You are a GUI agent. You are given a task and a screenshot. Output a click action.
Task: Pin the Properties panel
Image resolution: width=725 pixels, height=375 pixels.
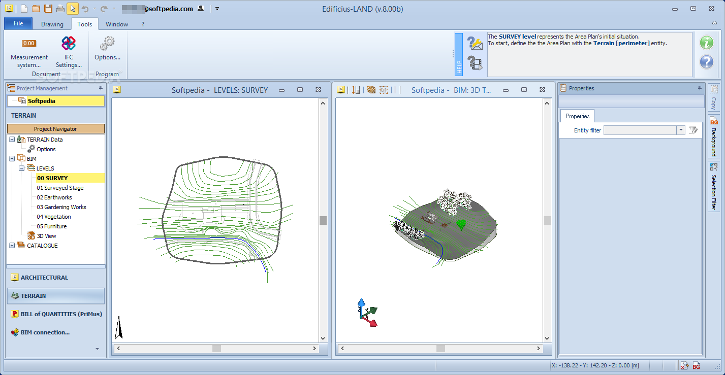click(x=700, y=88)
